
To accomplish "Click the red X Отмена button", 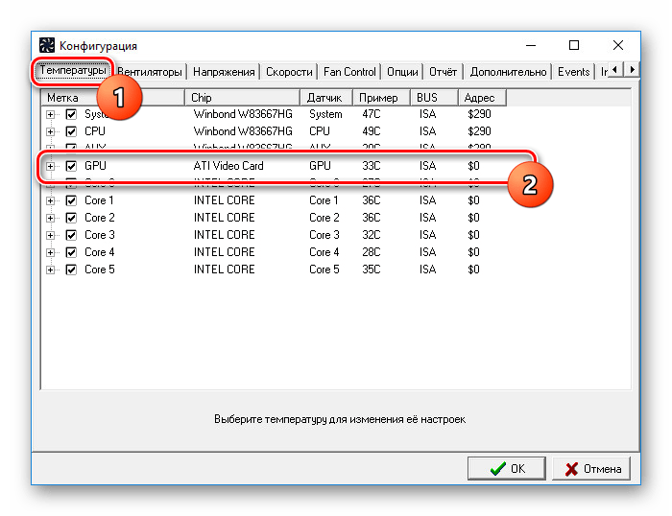I will click(x=591, y=468).
